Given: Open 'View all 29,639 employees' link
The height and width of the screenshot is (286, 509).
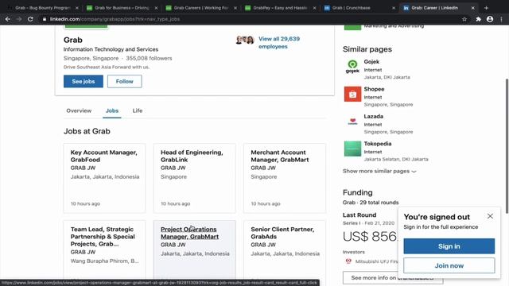Looking at the screenshot, I should click(x=279, y=42).
